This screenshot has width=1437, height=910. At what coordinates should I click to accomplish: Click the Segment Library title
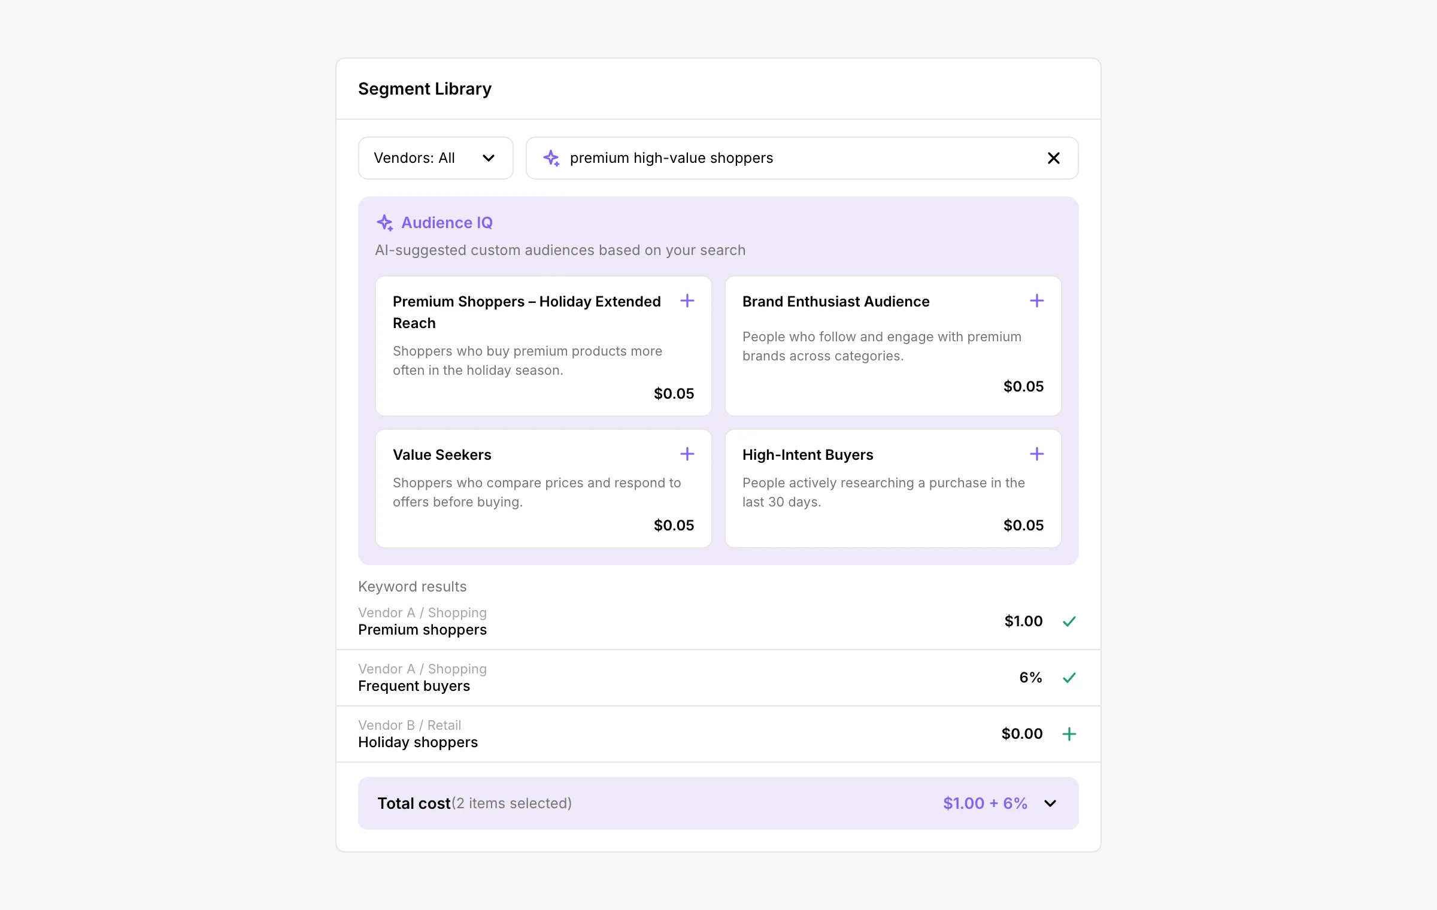pos(425,89)
